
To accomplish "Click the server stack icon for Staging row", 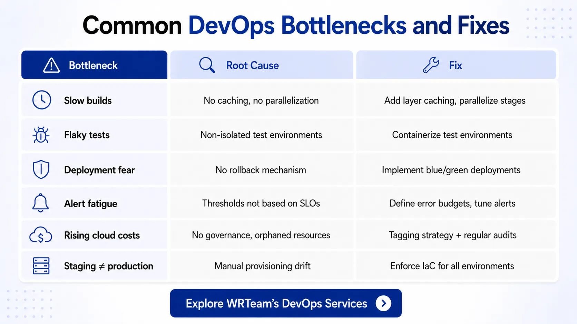I will [x=41, y=266].
